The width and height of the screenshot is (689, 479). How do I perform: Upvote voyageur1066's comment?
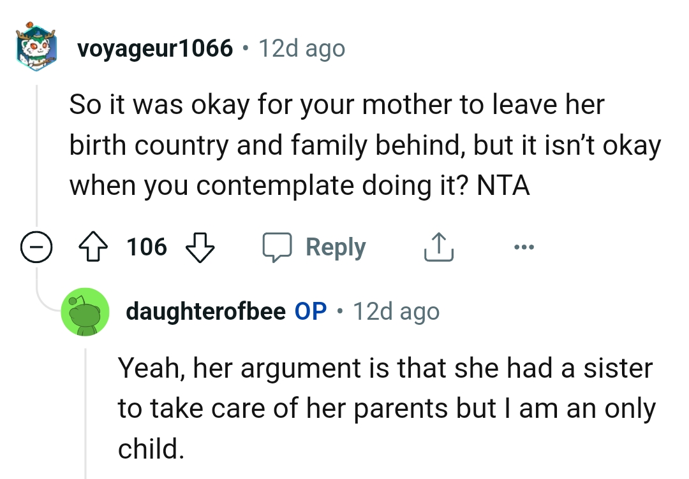tap(93, 247)
